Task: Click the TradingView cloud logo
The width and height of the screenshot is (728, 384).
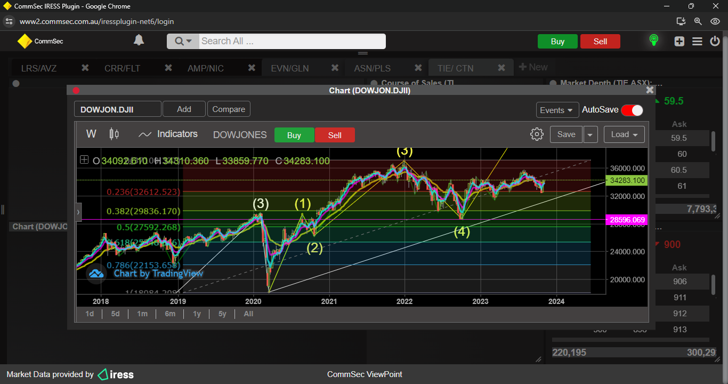Action: pos(96,274)
